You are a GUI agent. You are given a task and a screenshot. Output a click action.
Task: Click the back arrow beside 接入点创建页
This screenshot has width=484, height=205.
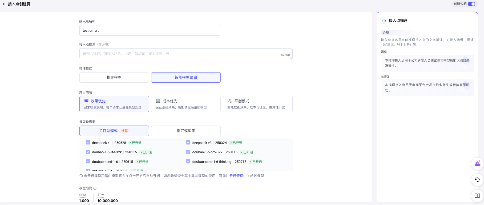[x=4, y=4]
